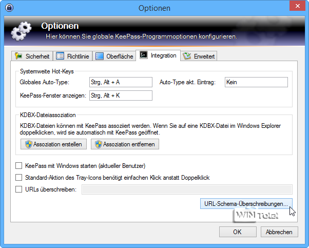Check the URLs überschreiben checkbox
The height and width of the screenshot is (248, 309).
tap(18, 189)
